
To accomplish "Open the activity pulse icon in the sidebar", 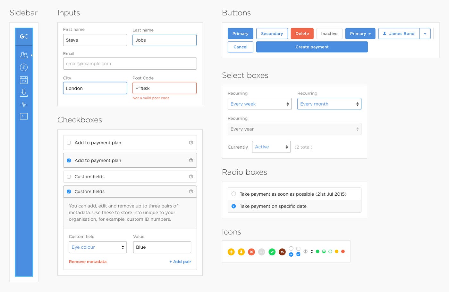I will (24, 104).
